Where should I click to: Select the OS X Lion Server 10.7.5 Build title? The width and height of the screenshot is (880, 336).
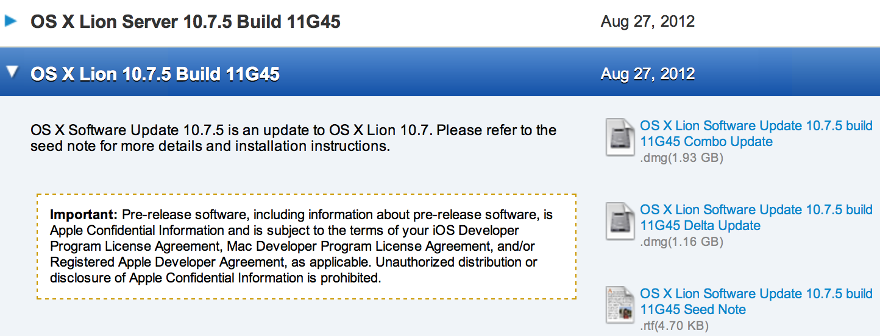click(186, 22)
